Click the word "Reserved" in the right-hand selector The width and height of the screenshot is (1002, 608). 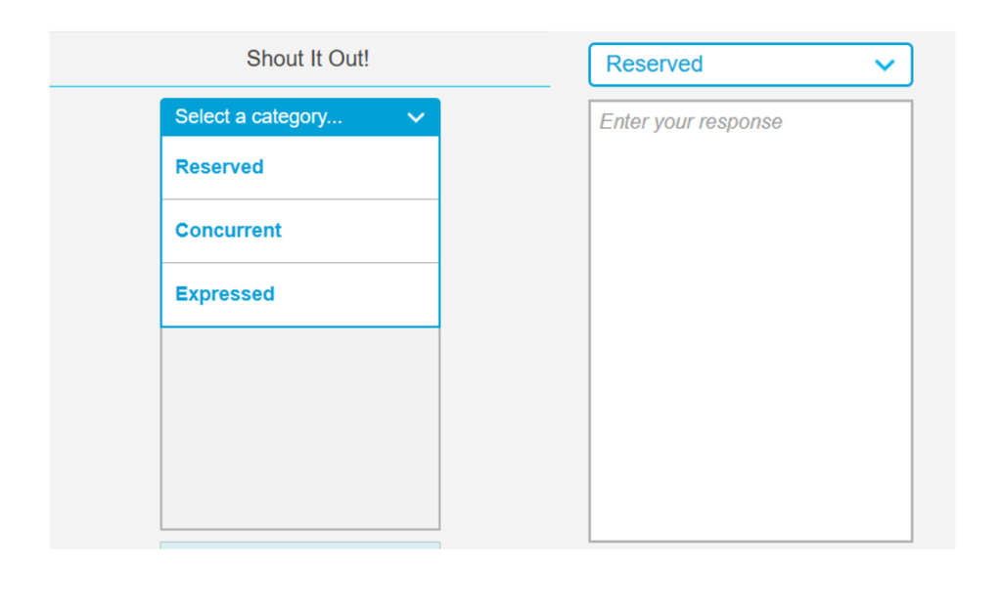pos(654,65)
